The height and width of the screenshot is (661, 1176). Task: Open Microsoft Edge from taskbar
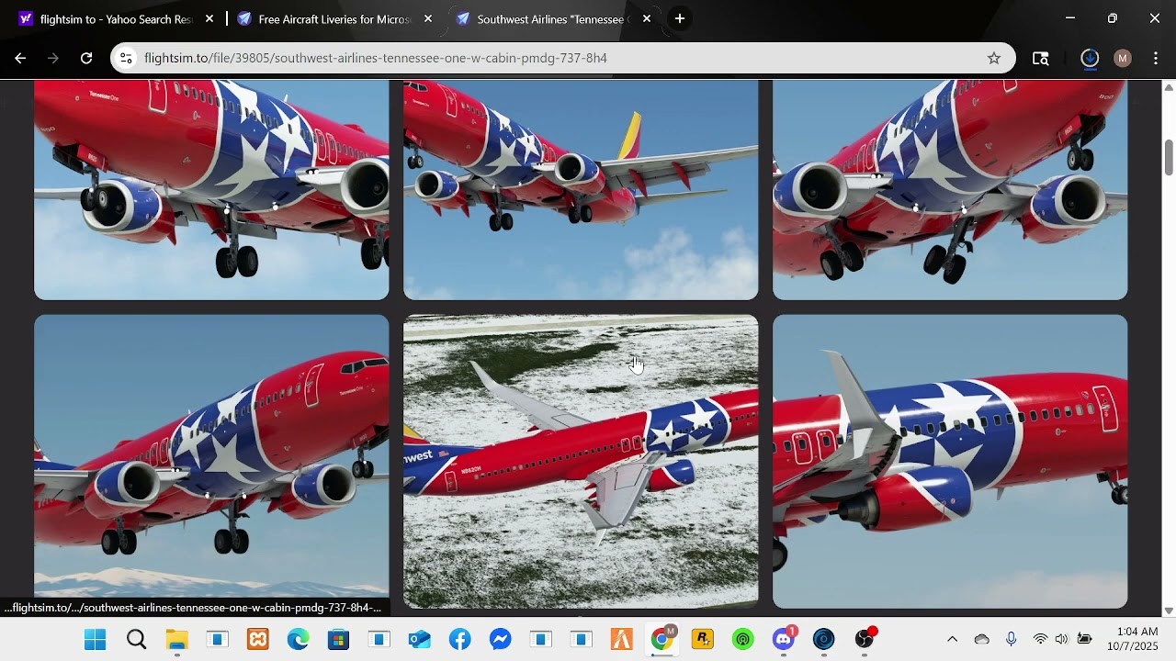tap(299, 640)
